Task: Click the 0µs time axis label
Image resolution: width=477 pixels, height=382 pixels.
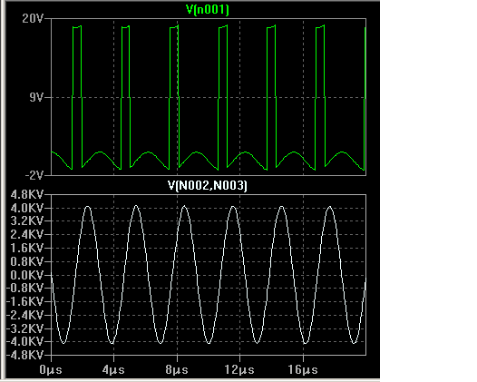Action: coord(51,370)
